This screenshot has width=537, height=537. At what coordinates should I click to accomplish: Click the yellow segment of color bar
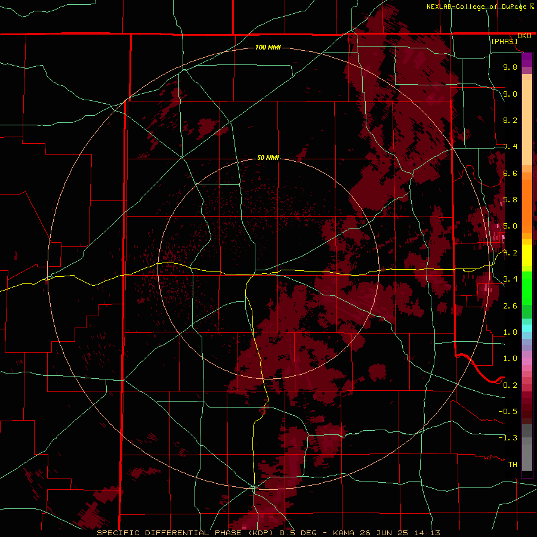pyautogui.click(x=527, y=255)
